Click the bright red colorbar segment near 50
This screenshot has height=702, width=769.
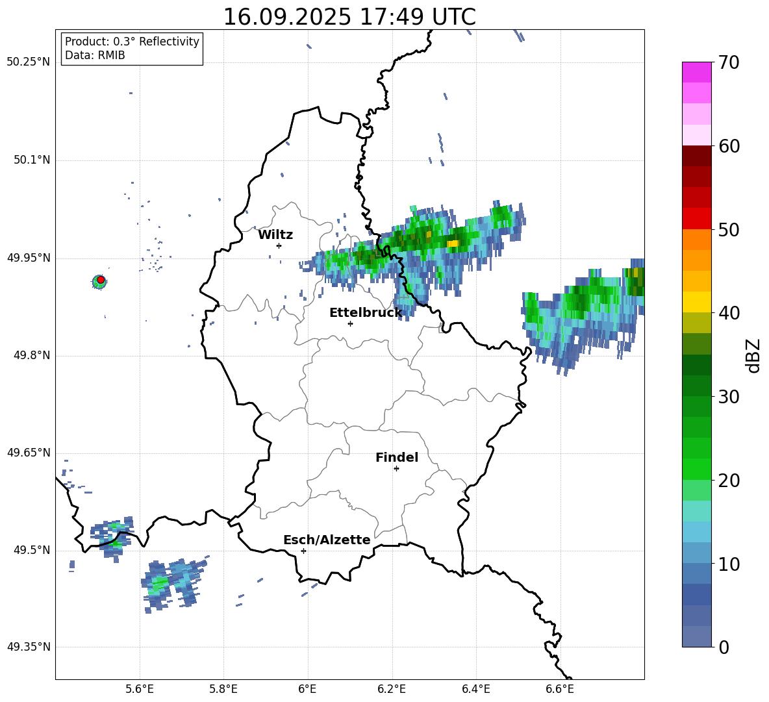point(697,219)
